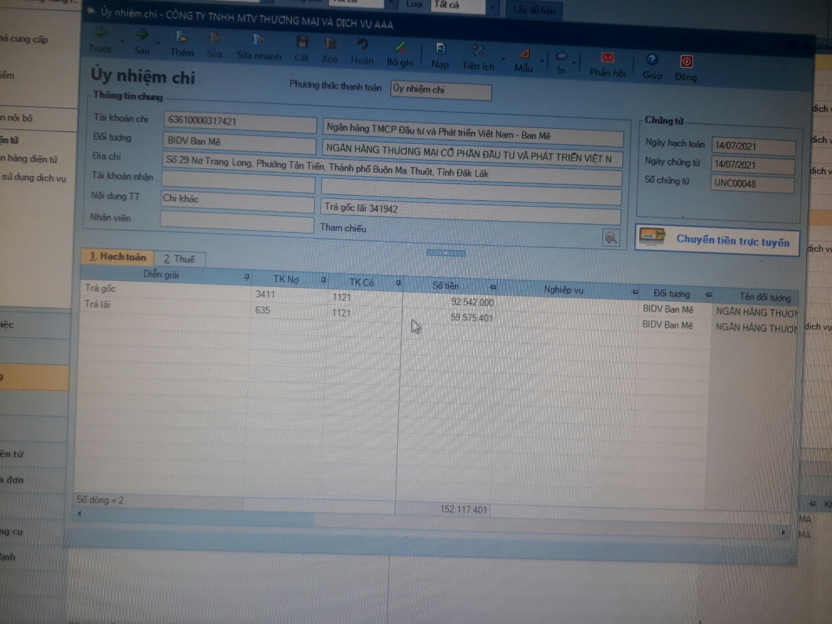Click description field Trả gốc lãi 341942
This screenshot has width=832, height=624.
pos(471,213)
